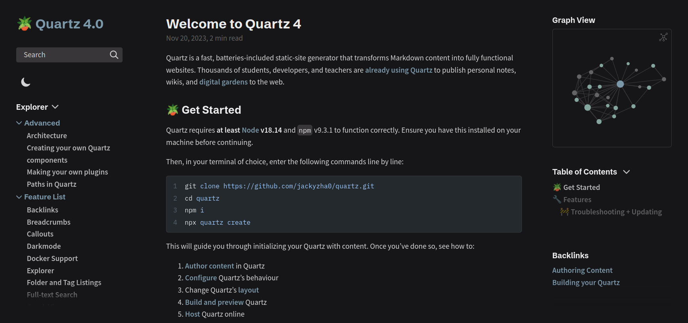
Task: Click the Search input field
Action: tap(63, 55)
